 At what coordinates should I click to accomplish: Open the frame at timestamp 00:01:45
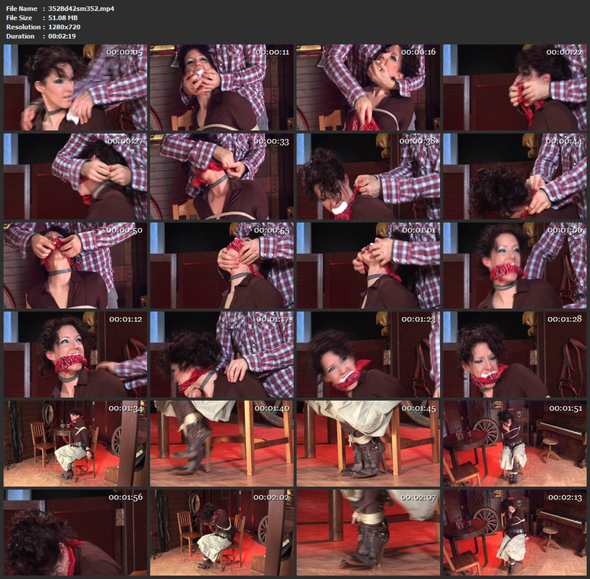[368, 444]
